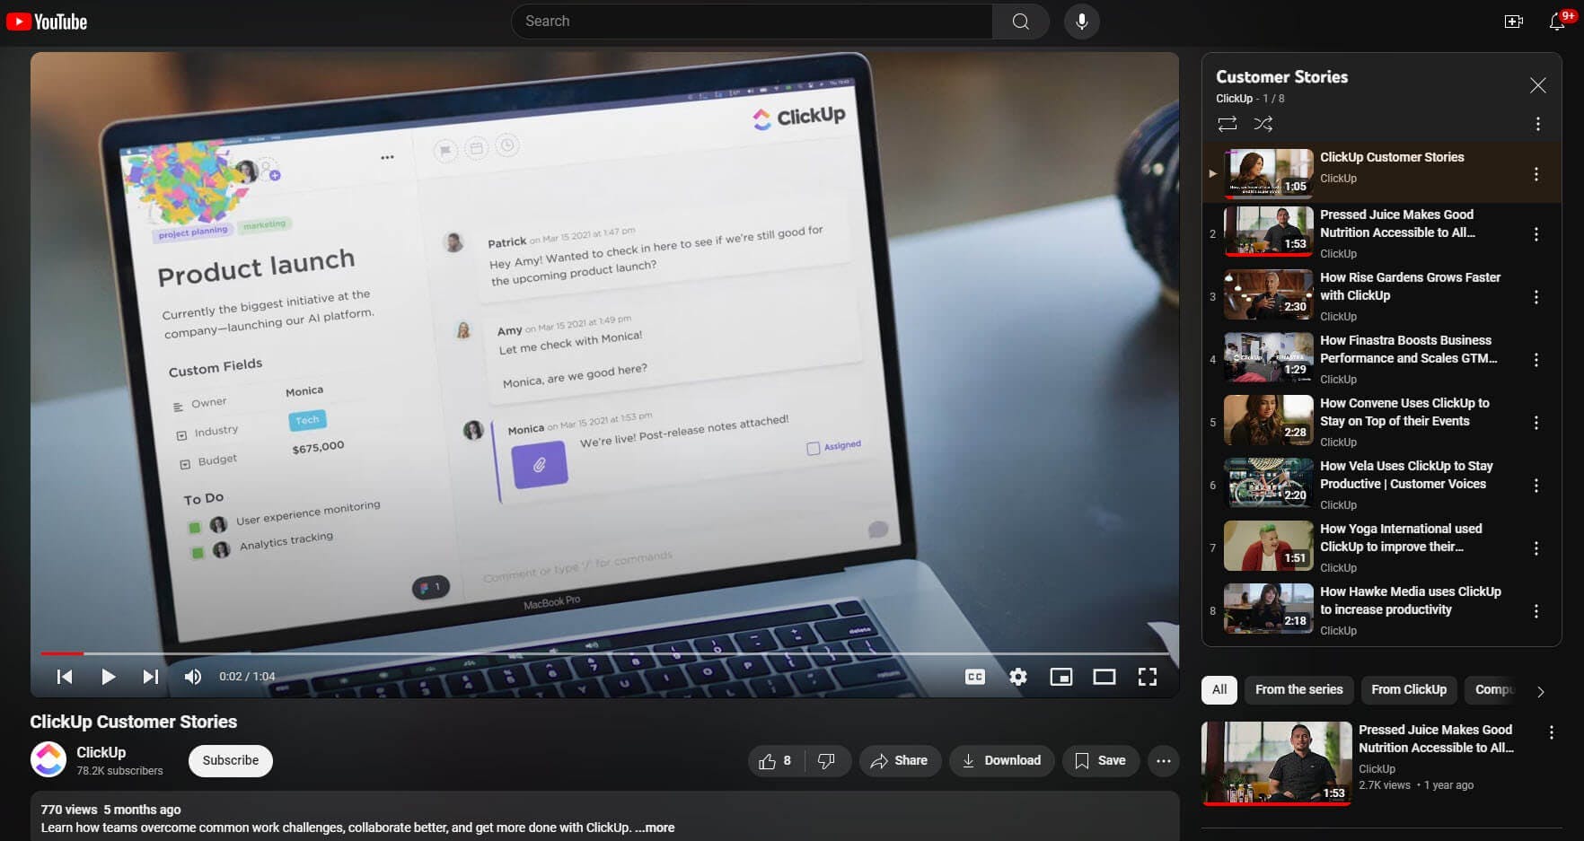Viewport: 1584px width, 841px height.
Task: Open options for Hawke Media playlist item
Action: pyautogui.click(x=1536, y=611)
